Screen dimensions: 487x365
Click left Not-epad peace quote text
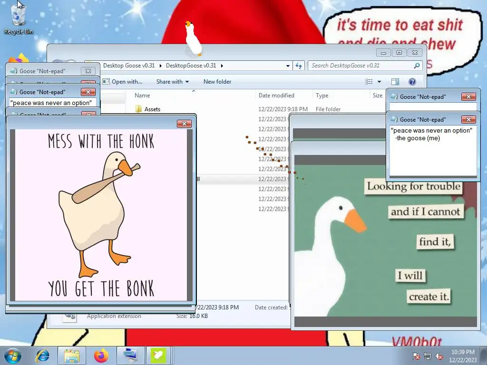point(51,103)
